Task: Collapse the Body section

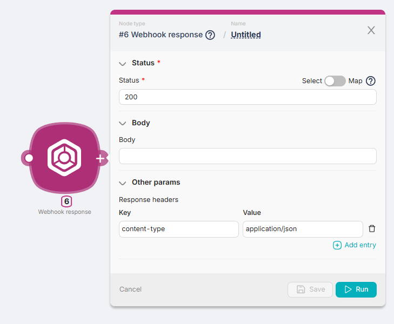Action: [x=123, y=123]
